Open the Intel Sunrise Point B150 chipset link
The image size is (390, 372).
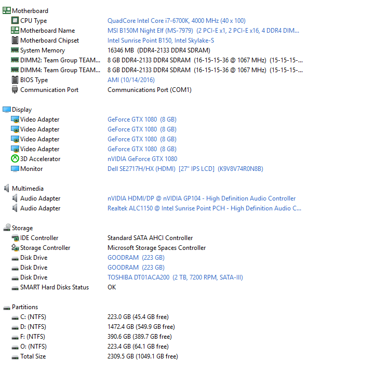point(160,41)
